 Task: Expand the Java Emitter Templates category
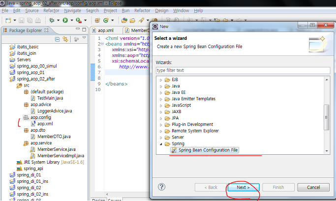click(x=161, y=99)
